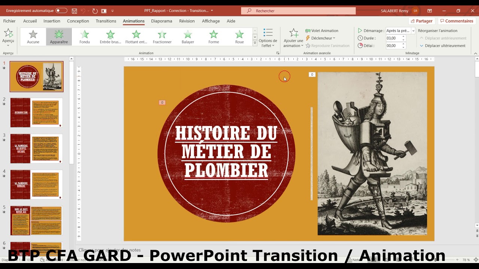Select the Aucune animation effect
The width and height of the screenshot is (479, 269).
(x=33, y=37)
